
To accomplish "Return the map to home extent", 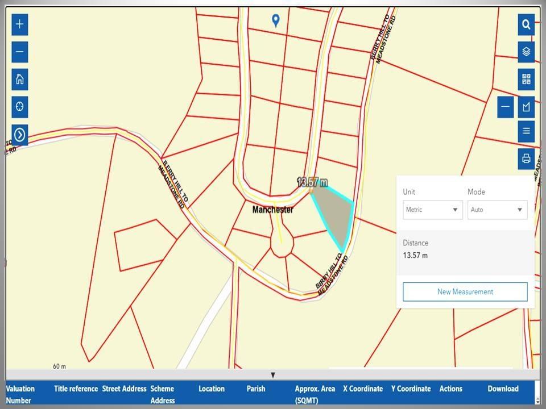I will [20, 79].
